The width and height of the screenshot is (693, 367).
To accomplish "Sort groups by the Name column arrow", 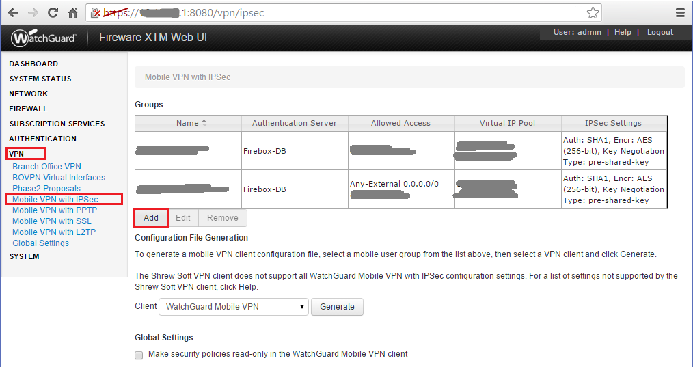I will [204, 123].
